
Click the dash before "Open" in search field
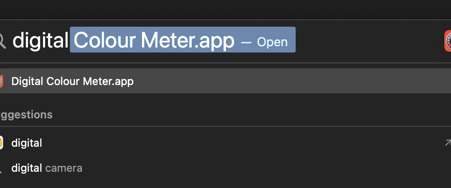246,42
